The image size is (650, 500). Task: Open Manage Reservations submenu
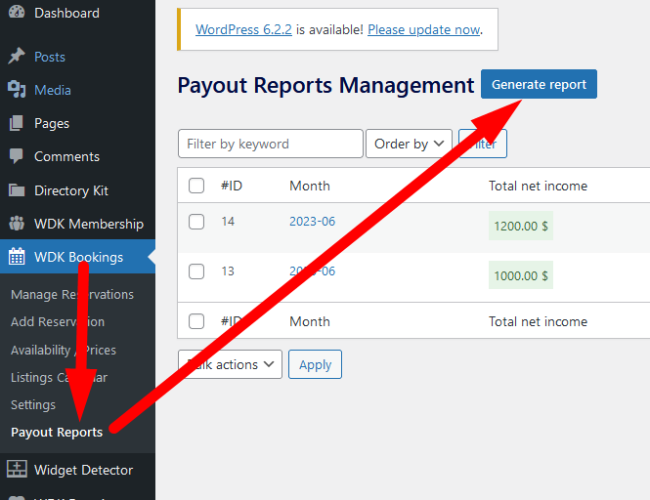(x=72, y=294)
